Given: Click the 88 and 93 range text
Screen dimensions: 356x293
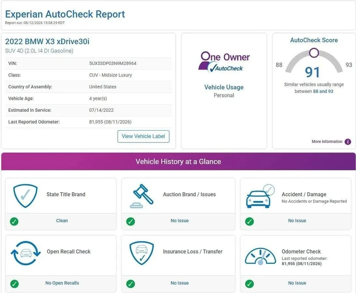Looking at the screenshot, I should tap(323, 91).
